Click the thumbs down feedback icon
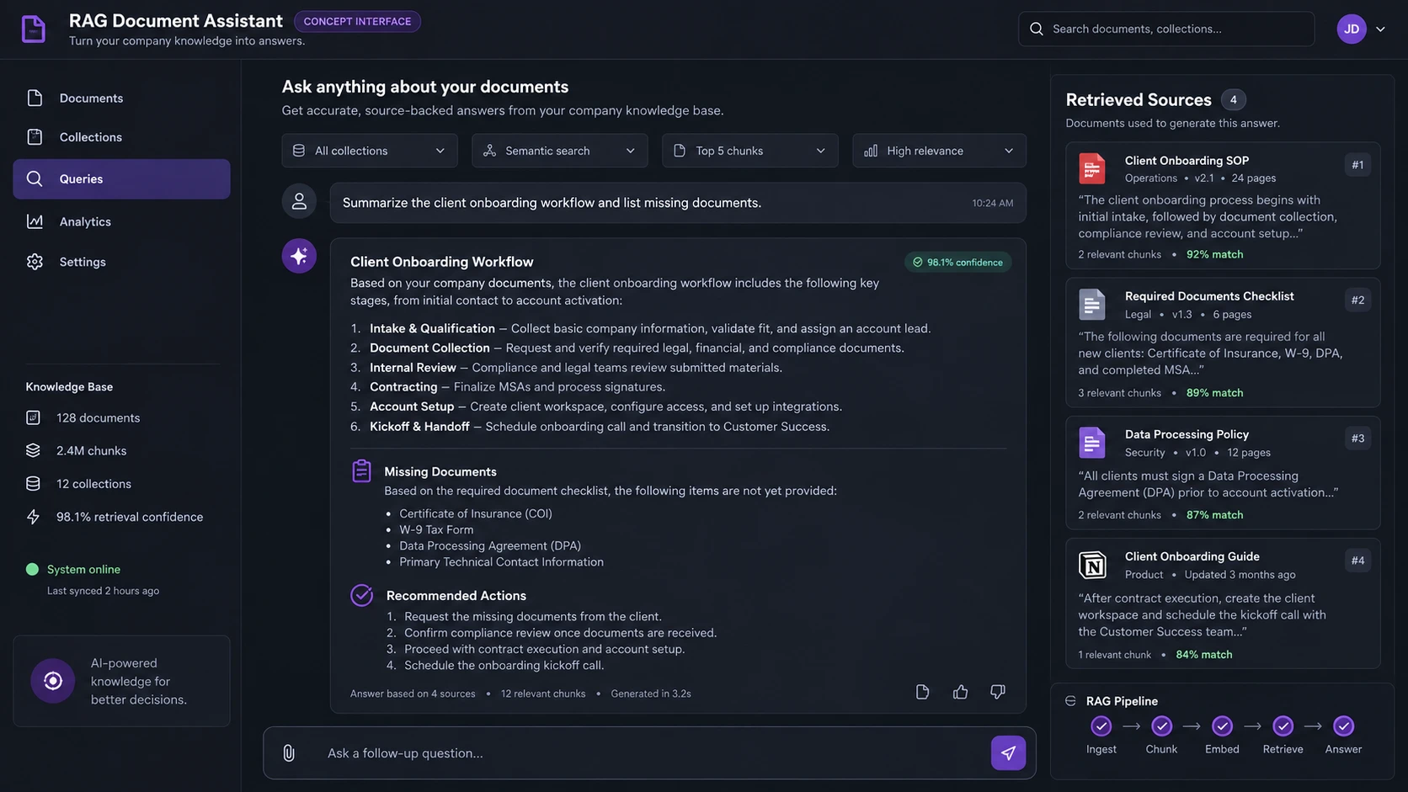Viewport: 1408px width, 792px height. coord(997,692)
